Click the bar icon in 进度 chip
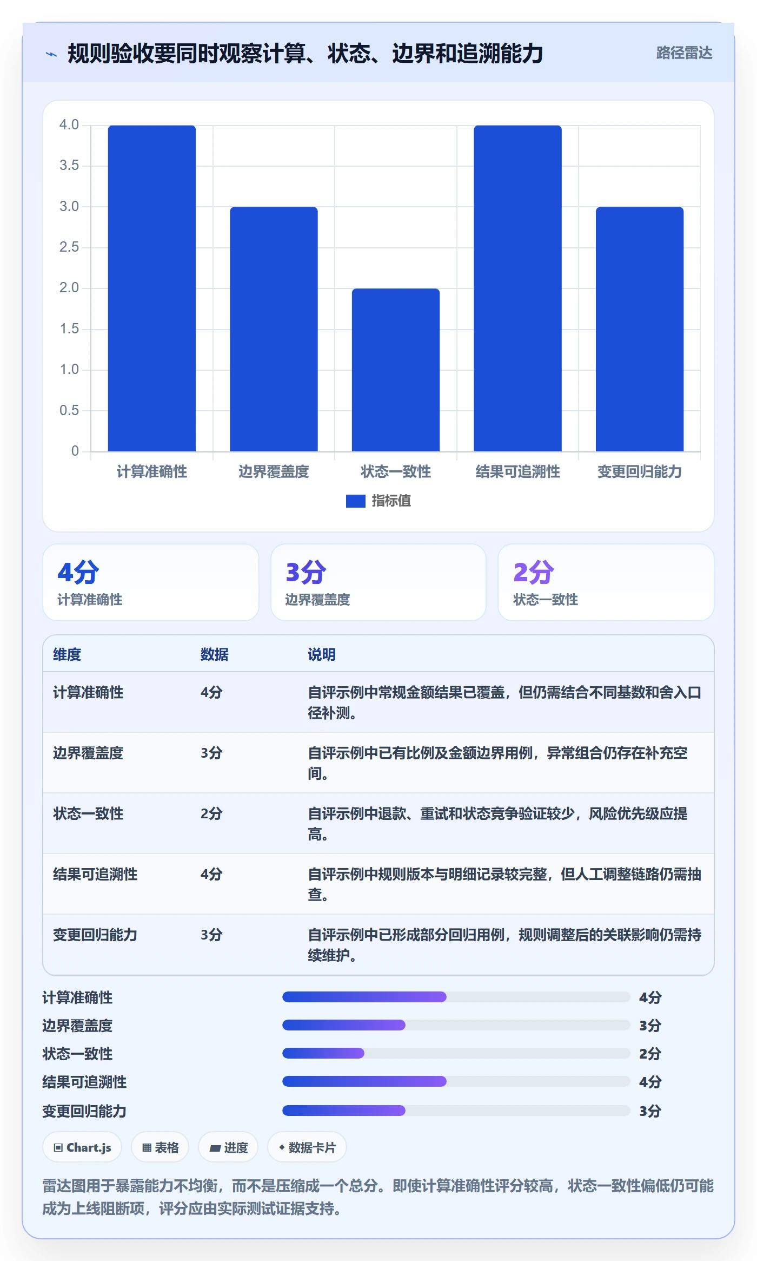This screenshot has width=757, height=1261. (215, 1148)
